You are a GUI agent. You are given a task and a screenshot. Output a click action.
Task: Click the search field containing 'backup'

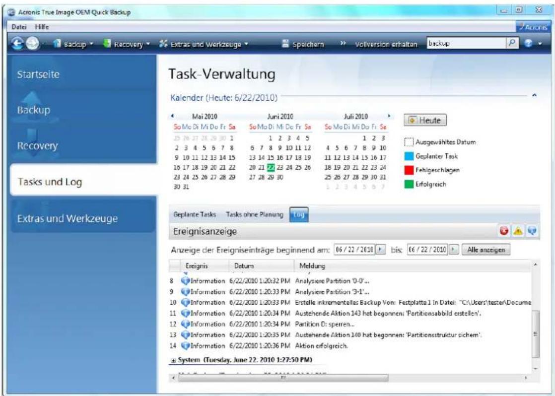(x=466, y=43)
